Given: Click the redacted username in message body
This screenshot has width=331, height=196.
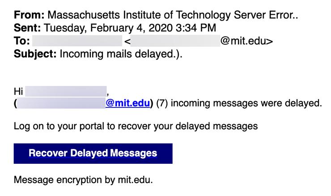Looking at the screenshot, I should click(x=61, y=103).
